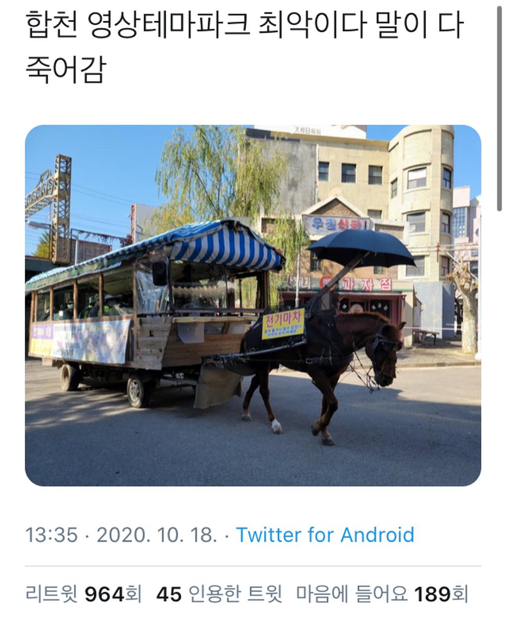This screenshot has width=507, height=620.
Task: Open the Twitter for Android source link
Action: pos(325,535)
